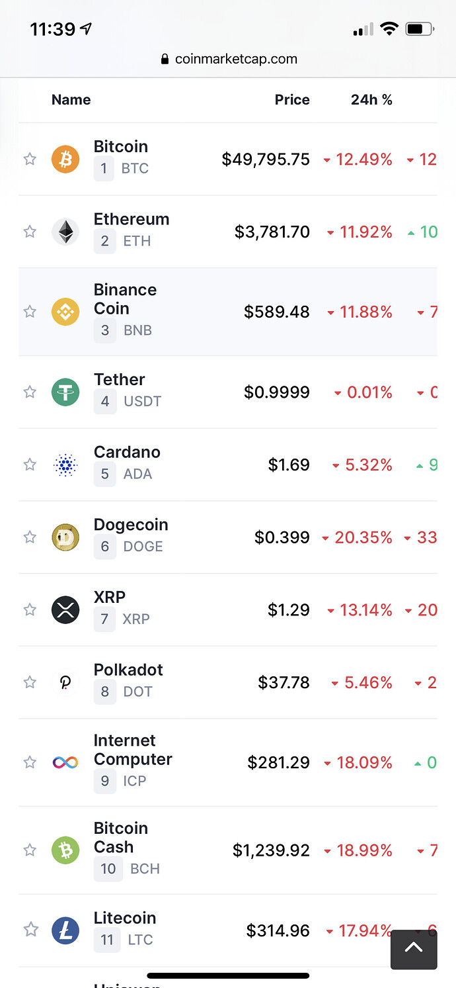Sort the table by 24h % column
The image size is (456, 988).
click(x=371, y=100)
